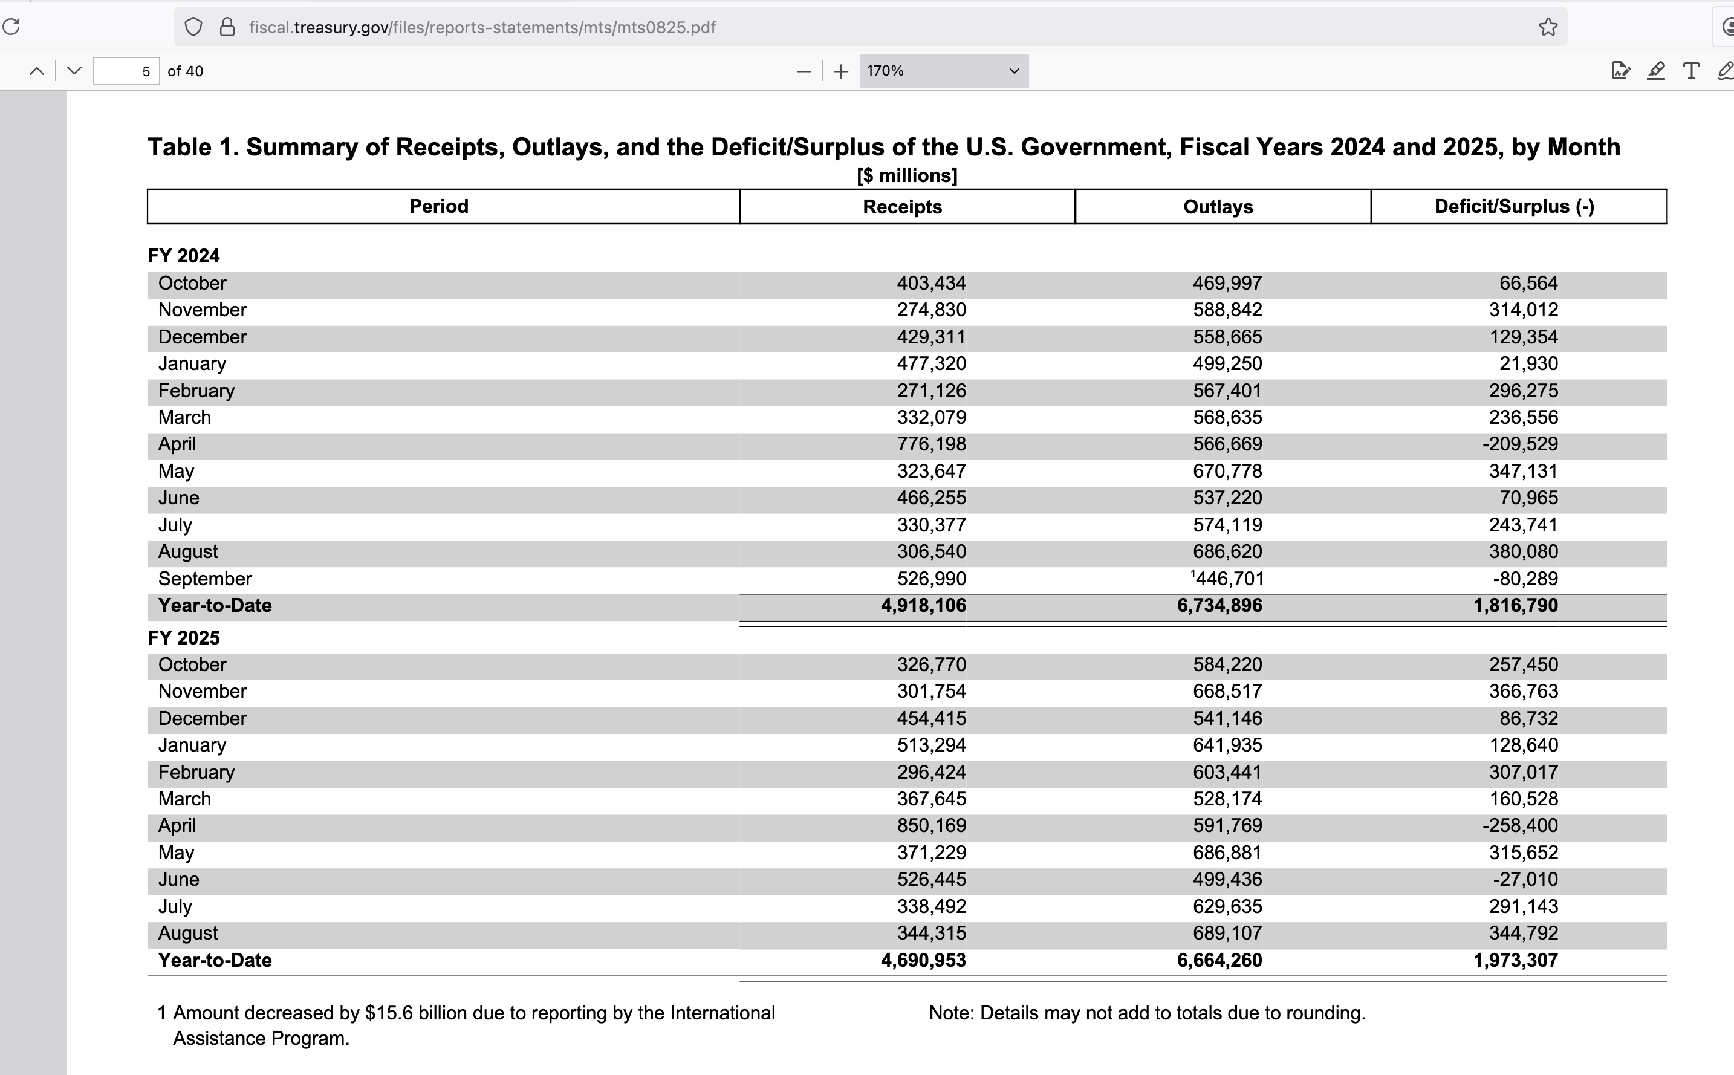Select the add signature tool
The image size is (1734, 1075).
tap(1620, 70)
